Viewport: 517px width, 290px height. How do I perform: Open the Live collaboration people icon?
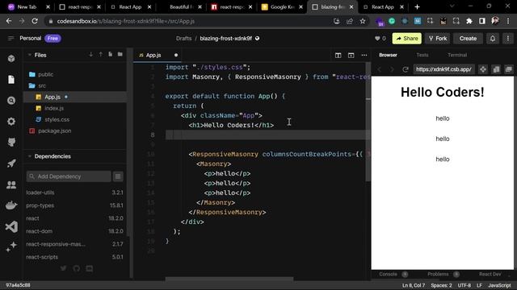point(11,184)
